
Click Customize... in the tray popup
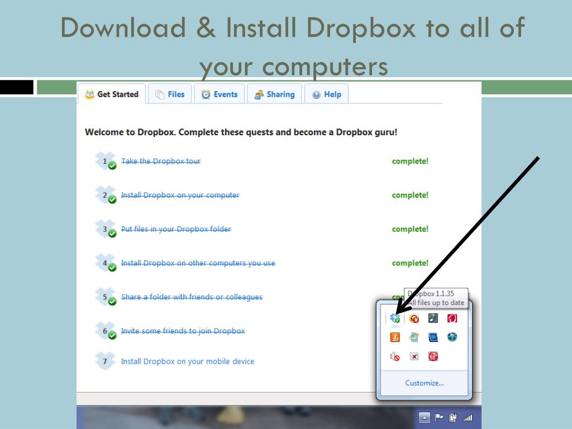click(425, 383)
